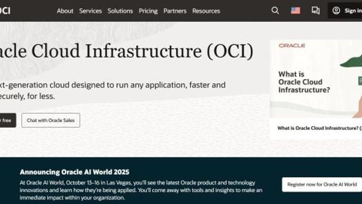The width and height of the screenshot is (362, 204).
Task: Open the What is Oracle Cloud Infrastructure video thumbnail
Action: 316,79
